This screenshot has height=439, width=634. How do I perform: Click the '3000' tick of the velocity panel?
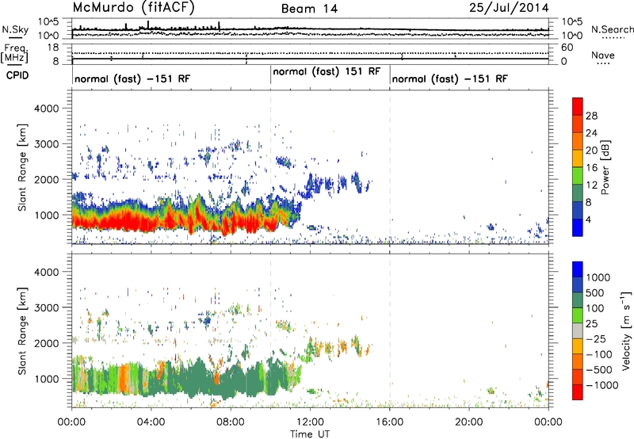point(46,307)
